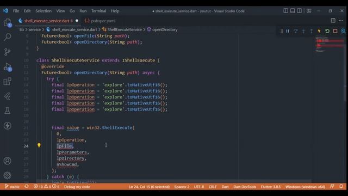Step into in debug toolbar
The height and width of the screenshot is (196, 348).
pos(303,31)
